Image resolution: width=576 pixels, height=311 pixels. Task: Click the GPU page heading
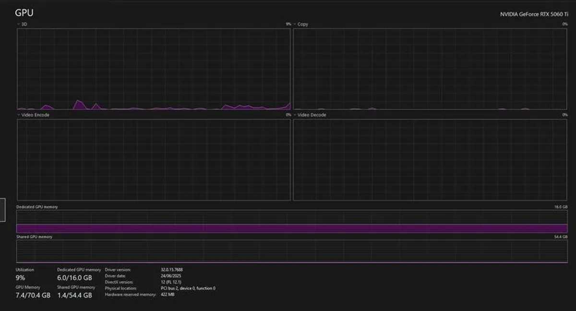tap(24, 13)
